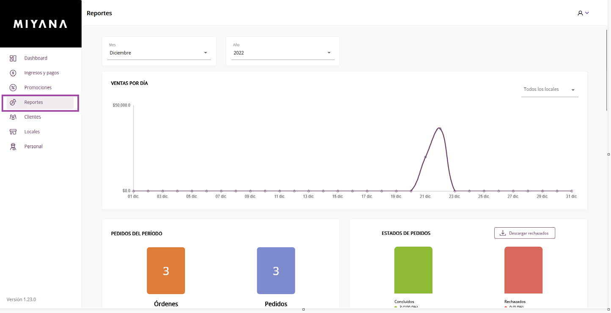Click the VENTAS POR DÍA heading
Screen dimensions: 611x313
coord(129,83)
